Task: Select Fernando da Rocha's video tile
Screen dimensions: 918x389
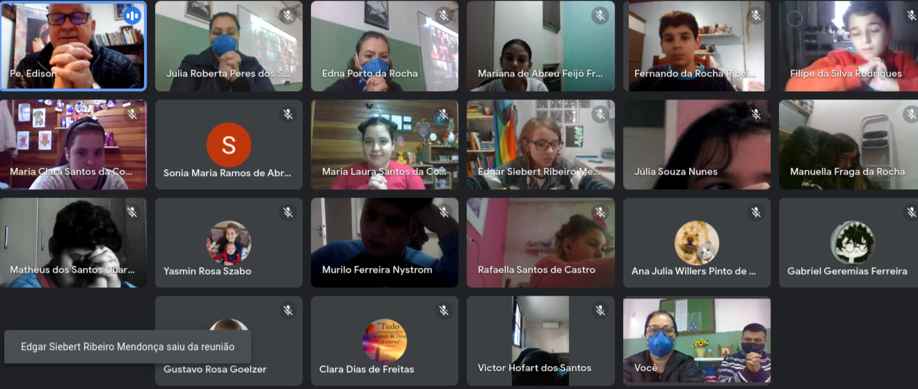Action: pyautogui.click(x=697, y=46)
